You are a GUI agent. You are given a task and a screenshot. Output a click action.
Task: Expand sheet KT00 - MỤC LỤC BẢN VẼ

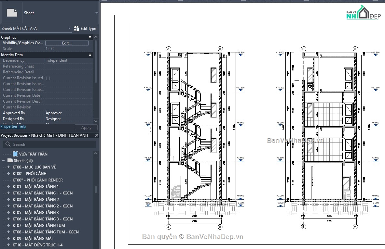coord(8,167)
